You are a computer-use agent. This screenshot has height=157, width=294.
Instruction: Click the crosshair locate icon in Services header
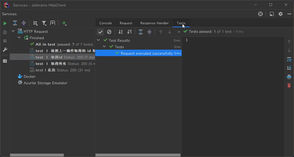click(x=260, y=14)
